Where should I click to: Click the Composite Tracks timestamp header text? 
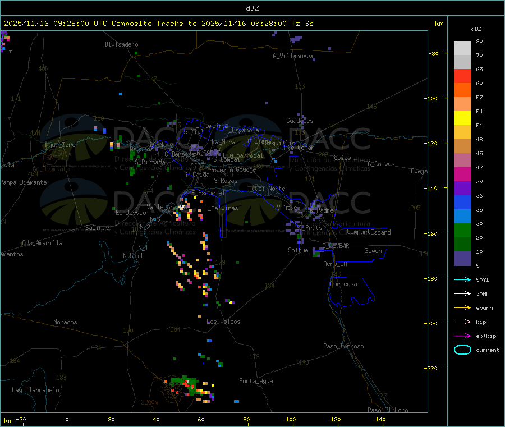pyautogui.click(x=158, y=23)
